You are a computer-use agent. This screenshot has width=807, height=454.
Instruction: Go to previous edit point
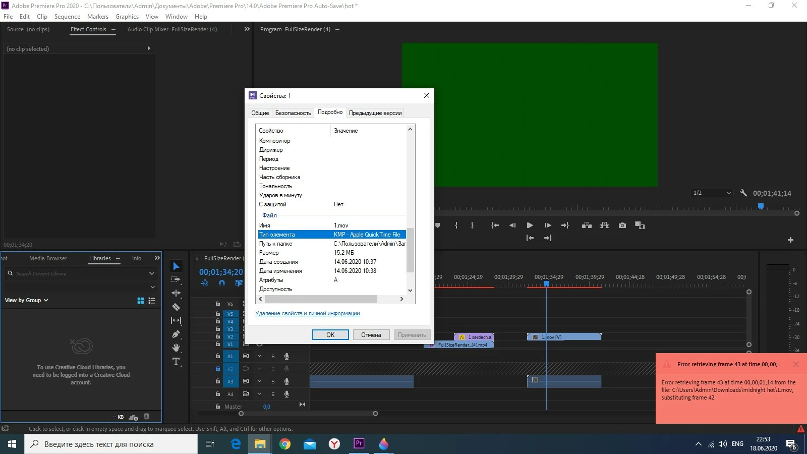tap(530, 238)
